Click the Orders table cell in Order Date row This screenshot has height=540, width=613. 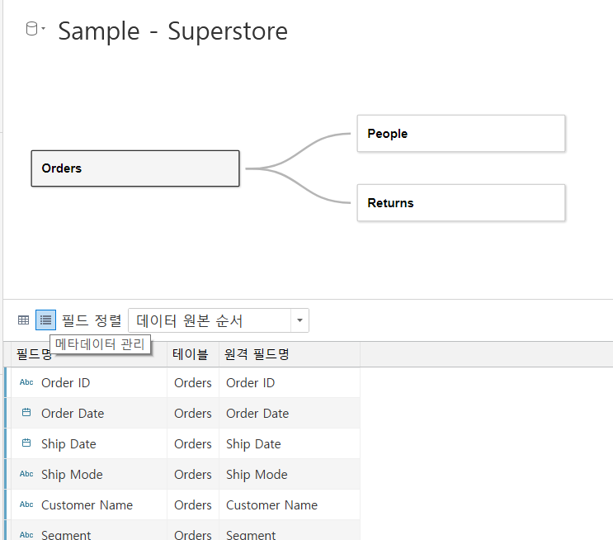coord(193,413)
